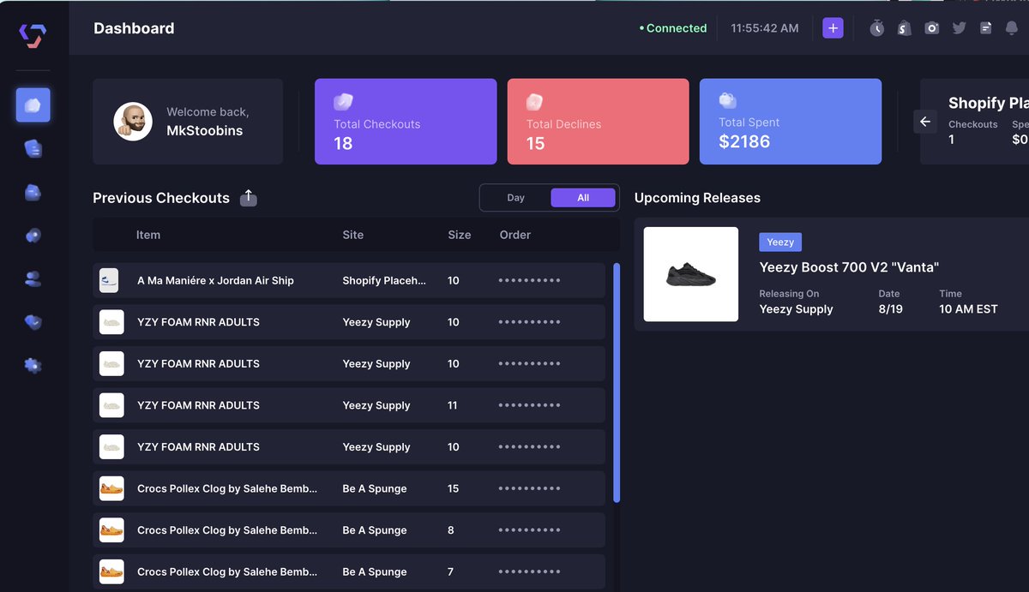This screenshot has width=1029, height=592.
Task: Click the Yeezy brand tag
Action: (x=780, y=242)
